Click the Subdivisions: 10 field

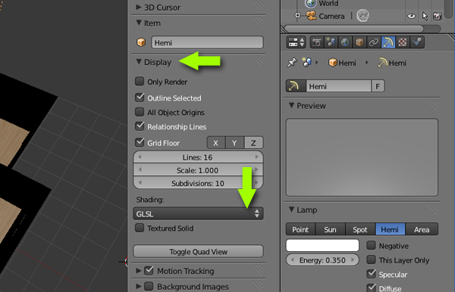(198, 183)
